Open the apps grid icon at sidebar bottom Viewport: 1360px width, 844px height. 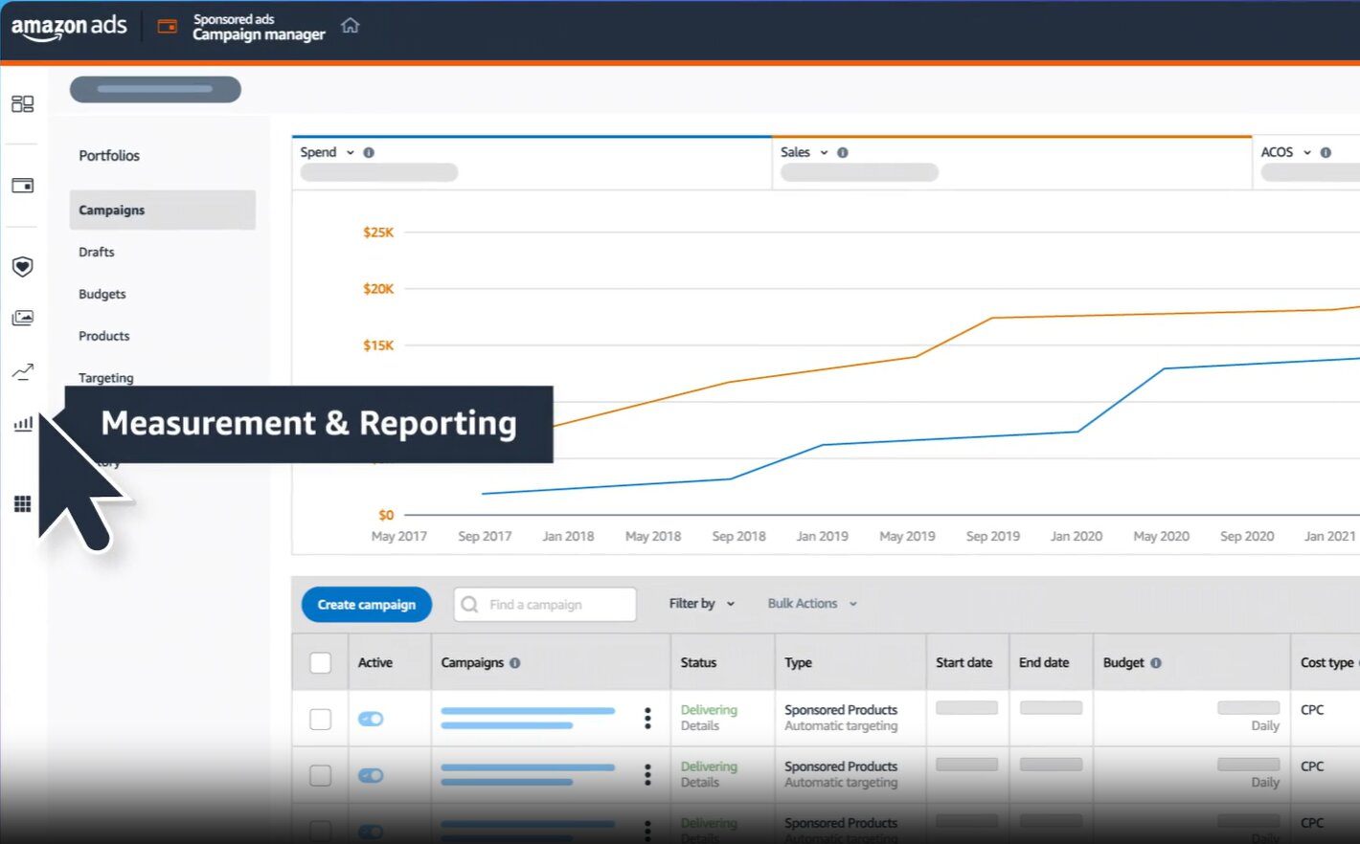[x=22, y=503]
